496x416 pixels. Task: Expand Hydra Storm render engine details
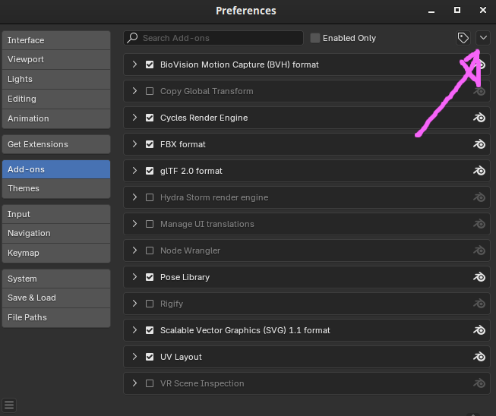pyautogui.click(x=134, y=197)
